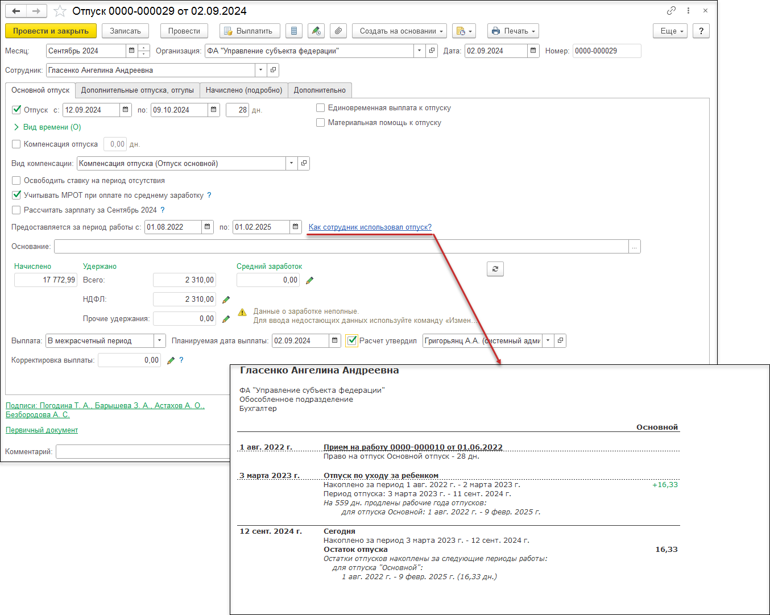
Task: Open the Печать dropdown menu
Action: pyautogui.click(x=513, y=31)
